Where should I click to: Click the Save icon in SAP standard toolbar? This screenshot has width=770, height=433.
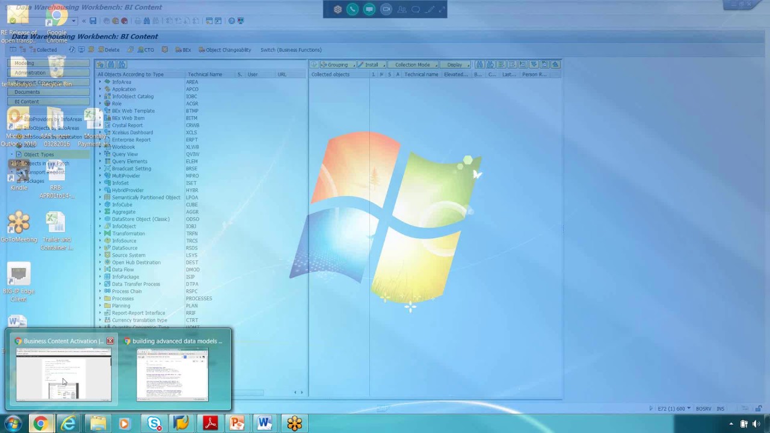point(93,21)
